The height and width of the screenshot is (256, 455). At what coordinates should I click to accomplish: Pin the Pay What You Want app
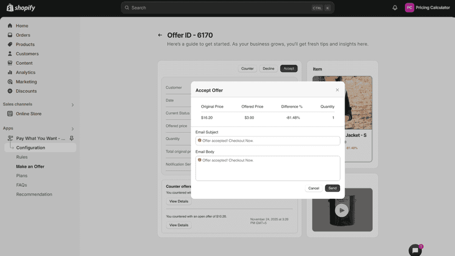click(x=71, y=138)
